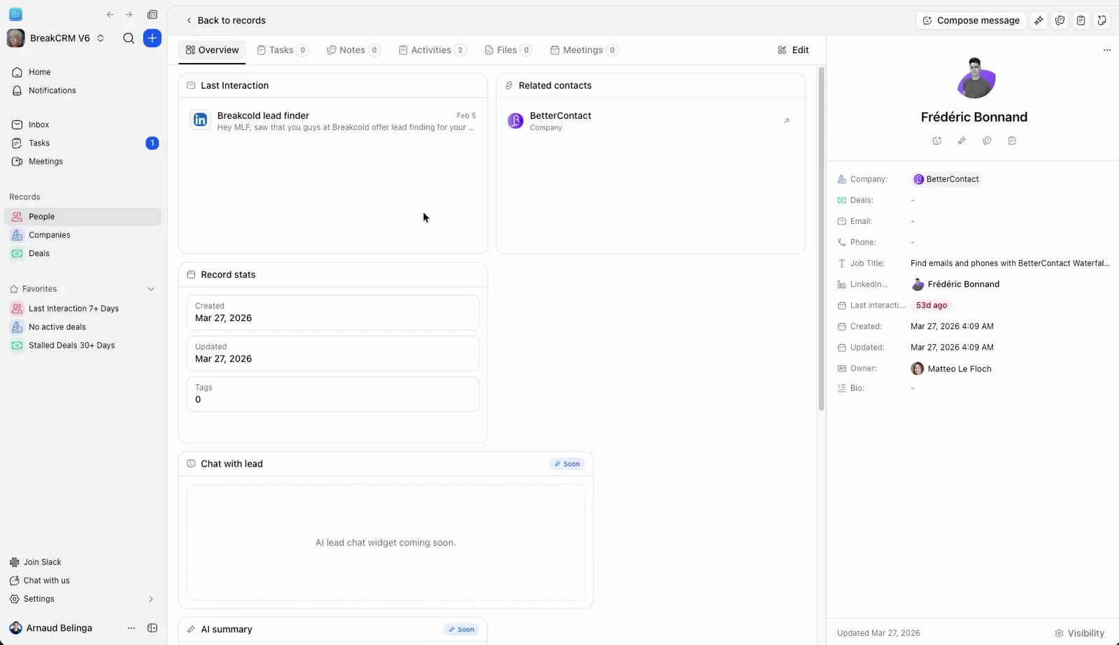Screen dimensions: 1119x645
Task: Switch to the Meetings tab
Action: coord(584,50)
